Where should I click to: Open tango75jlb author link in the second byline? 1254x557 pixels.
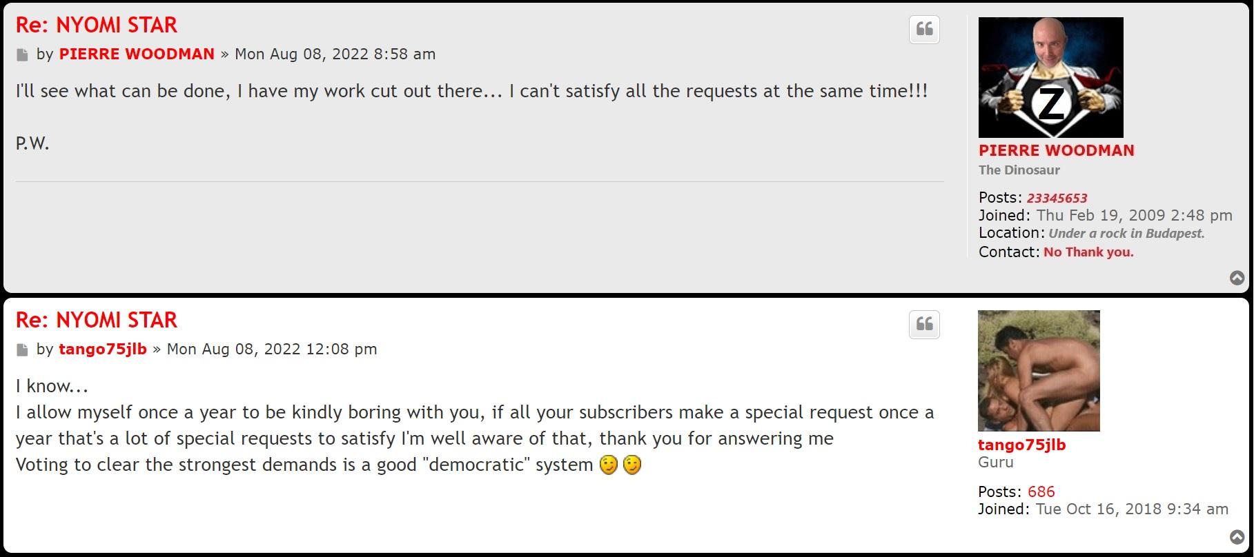point(103,349)
